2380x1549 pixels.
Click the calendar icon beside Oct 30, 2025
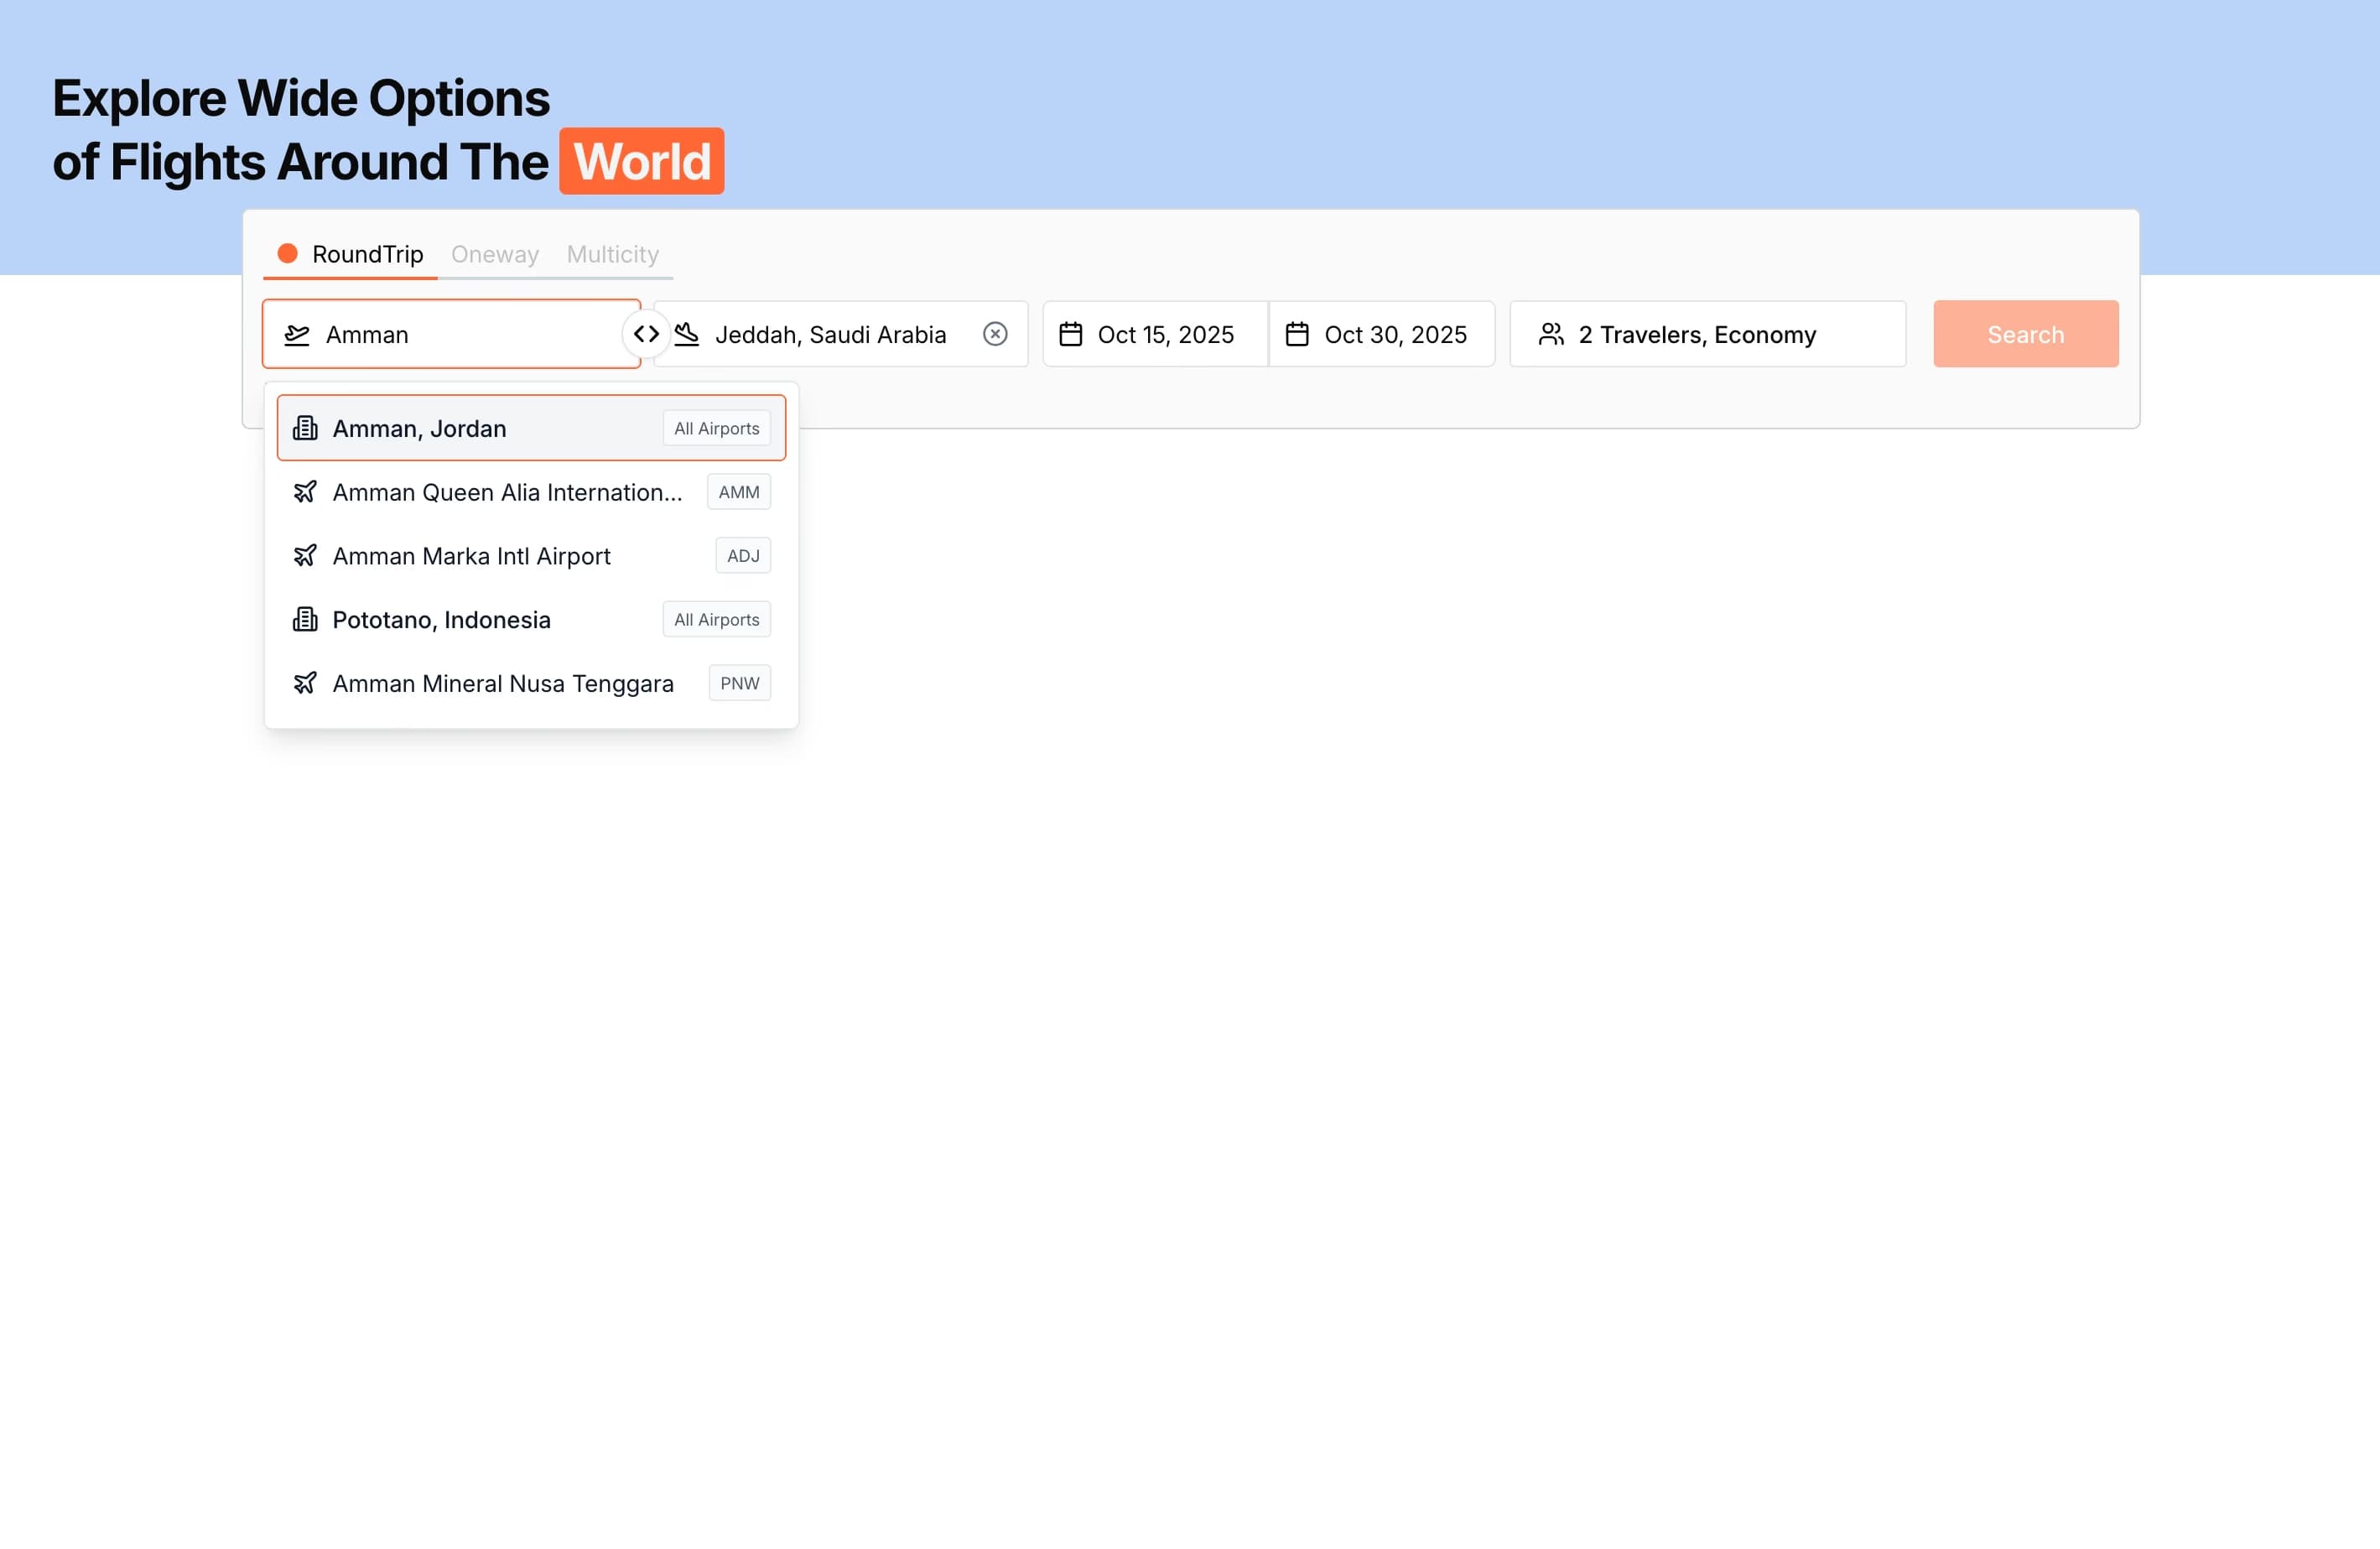[x=1297, y=334]
